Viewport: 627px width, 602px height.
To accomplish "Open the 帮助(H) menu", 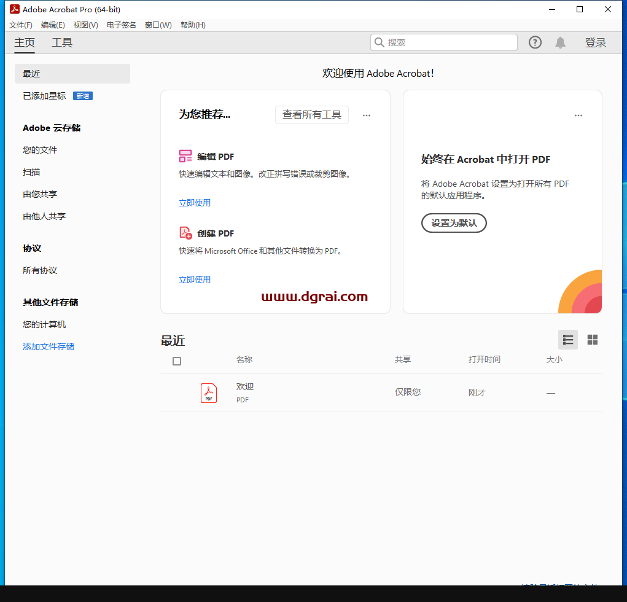I will coord(193,25).
